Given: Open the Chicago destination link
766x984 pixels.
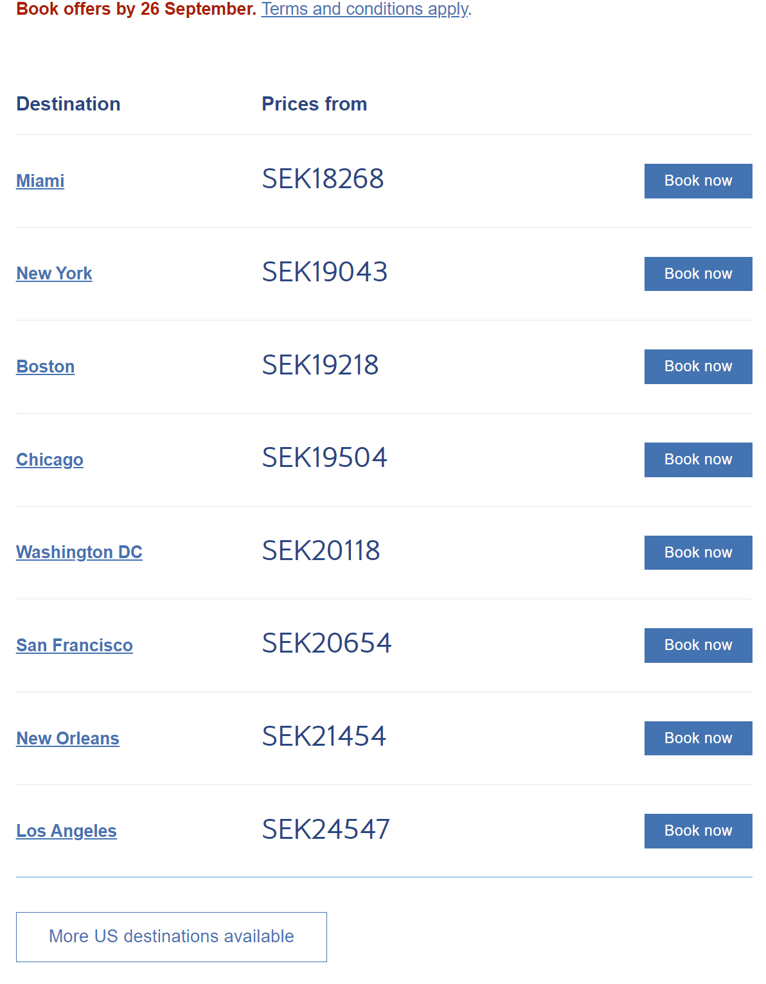Looking at the screenshot, I should tap(49, 460).
